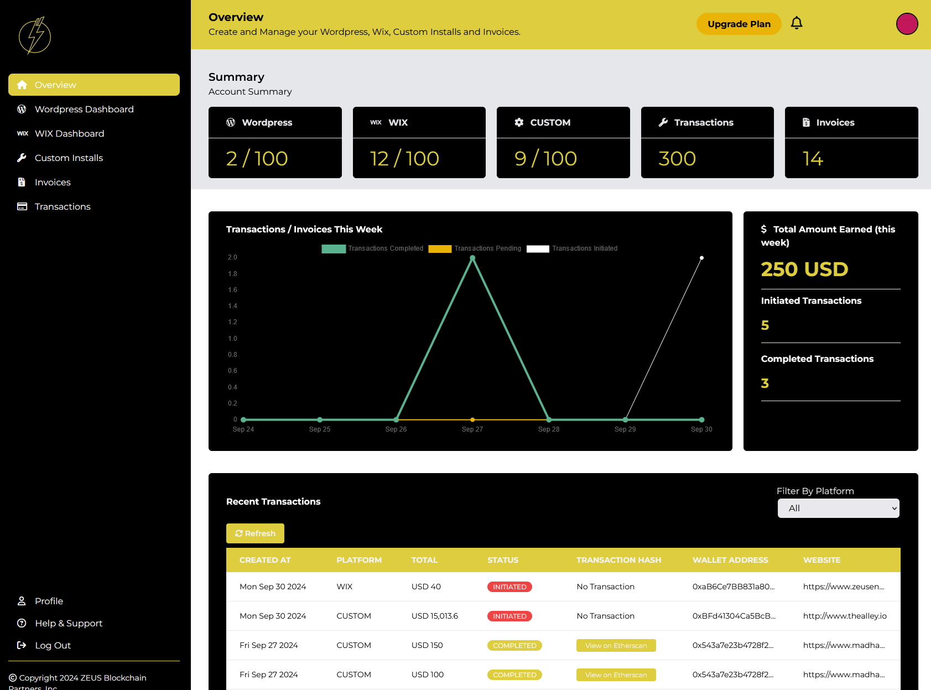931x690 pixels.
Task: Open the Wordpress Dashboard from the sidebar
Action: pyautogui.click(x=84, y=109)
